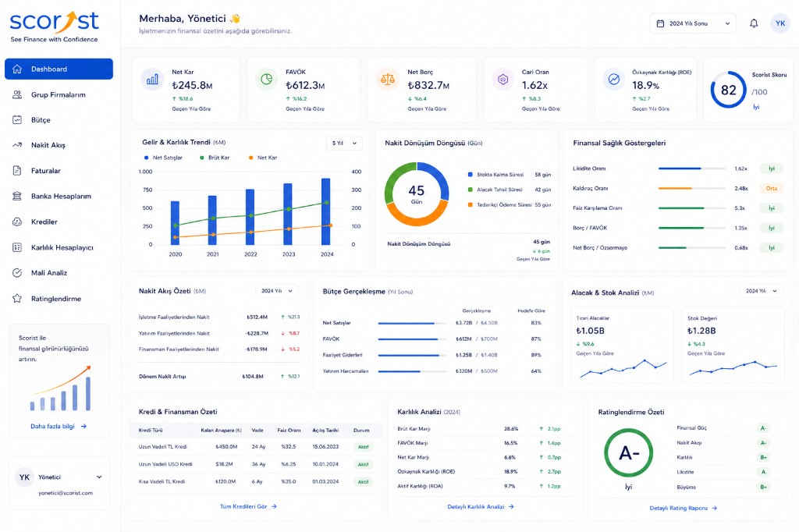Image resolution: width=799 pixels, height=532 pixels.
Task: Open notifications with the bell icon
Action: tap(754, 23)
